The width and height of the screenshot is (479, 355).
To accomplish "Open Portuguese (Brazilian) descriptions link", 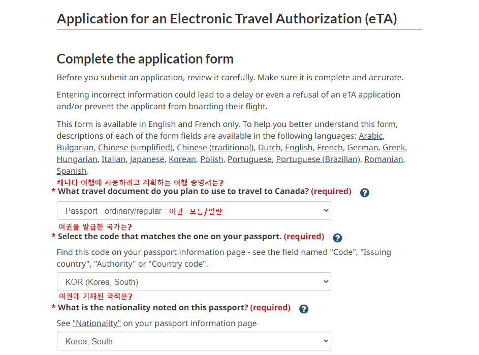I will click(x=318, y=159).
